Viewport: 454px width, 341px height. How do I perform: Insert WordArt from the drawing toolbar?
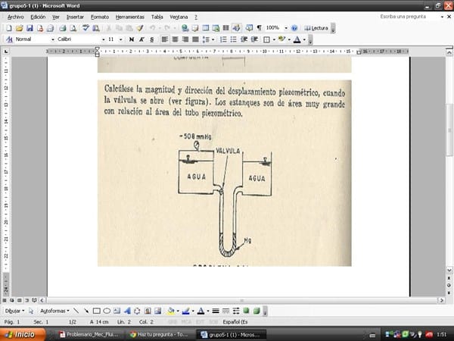(x=127, y=311)
